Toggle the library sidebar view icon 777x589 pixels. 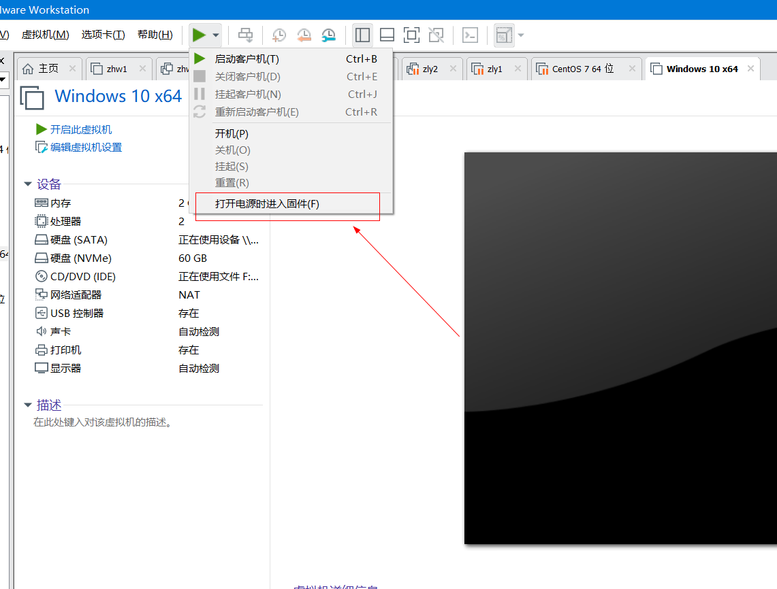(362, 35)
